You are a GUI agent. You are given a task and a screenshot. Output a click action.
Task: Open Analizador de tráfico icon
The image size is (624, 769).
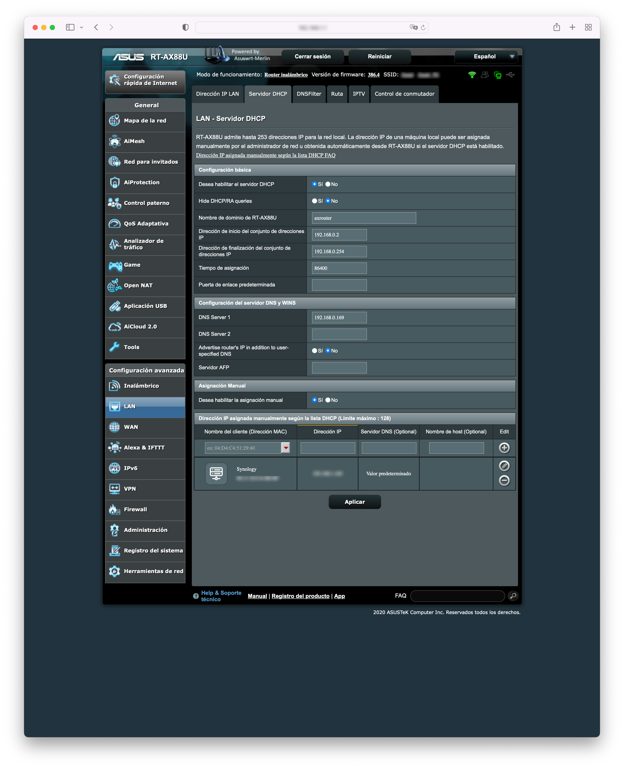(x=114, y=244)
